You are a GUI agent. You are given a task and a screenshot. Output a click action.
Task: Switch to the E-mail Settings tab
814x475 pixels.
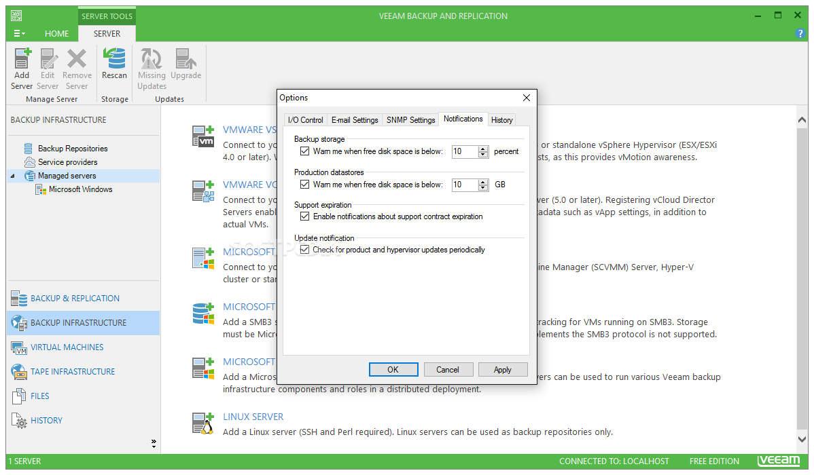pos(355,120)
